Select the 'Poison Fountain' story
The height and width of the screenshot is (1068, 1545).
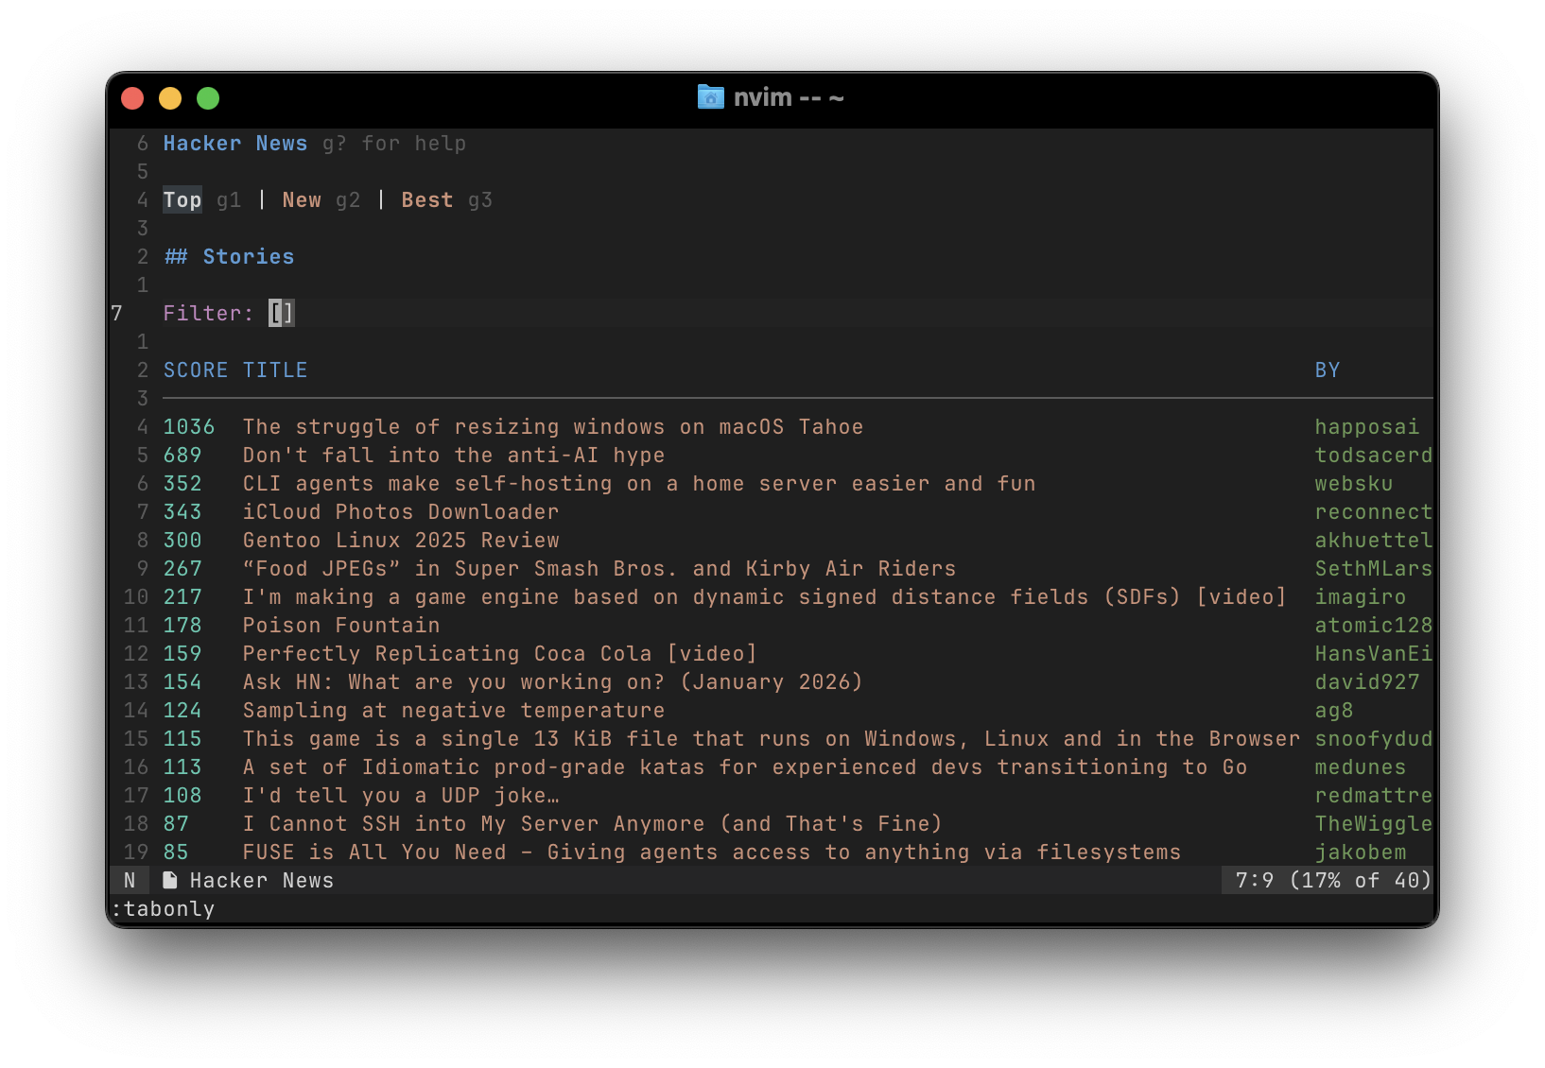point(341,625)
